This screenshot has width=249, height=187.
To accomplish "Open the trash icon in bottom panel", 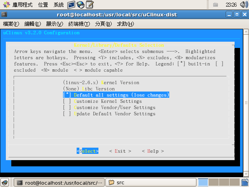I will point(244,182).
